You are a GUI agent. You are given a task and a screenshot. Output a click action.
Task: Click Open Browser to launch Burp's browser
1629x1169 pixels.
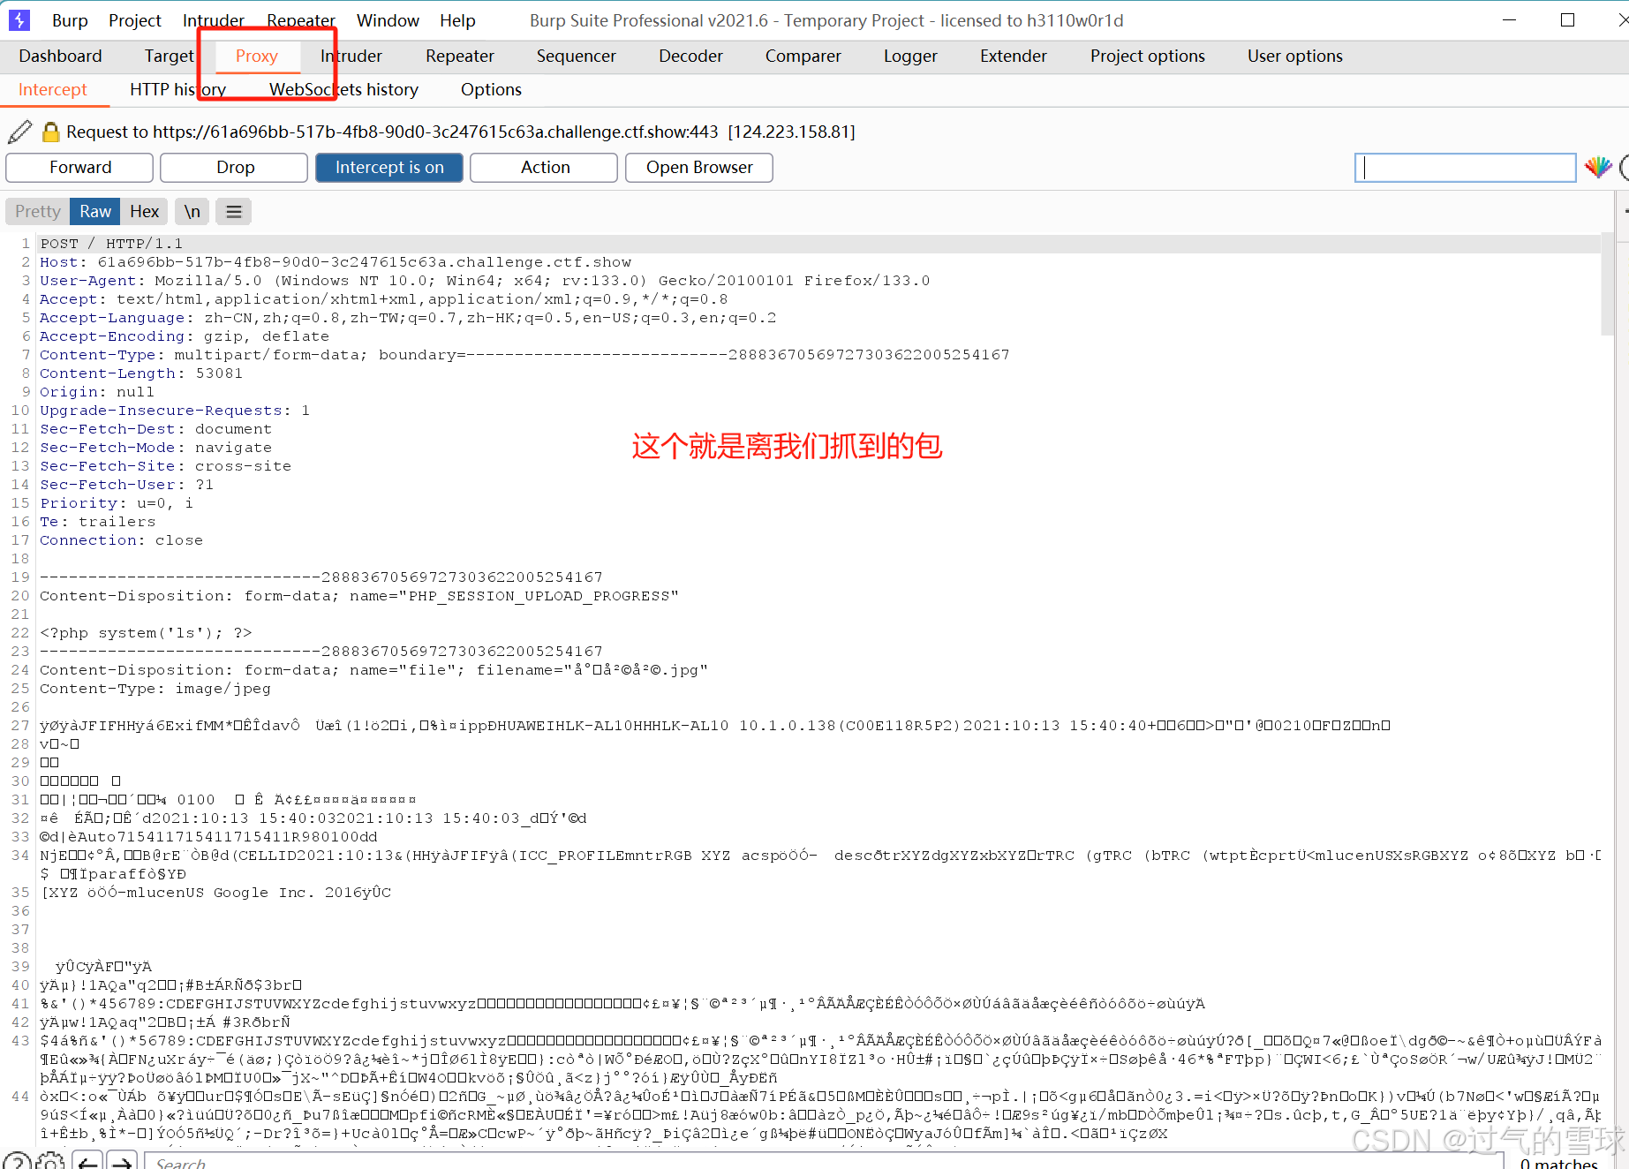tap(698, 167)
